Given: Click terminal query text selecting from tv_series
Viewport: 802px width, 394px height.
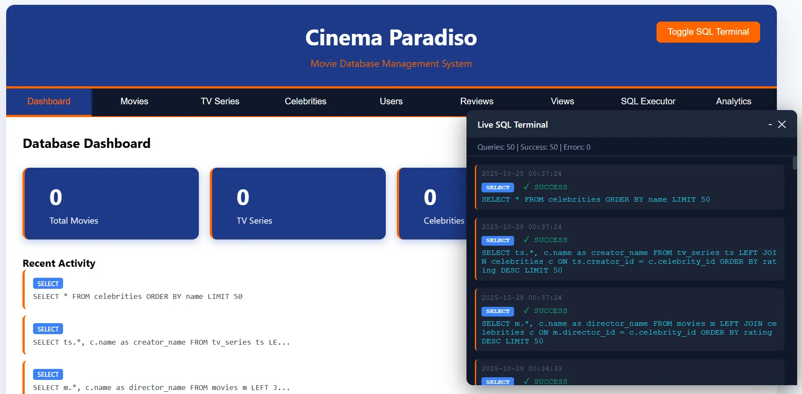Looking at the screenshot, I should (629, 261).
